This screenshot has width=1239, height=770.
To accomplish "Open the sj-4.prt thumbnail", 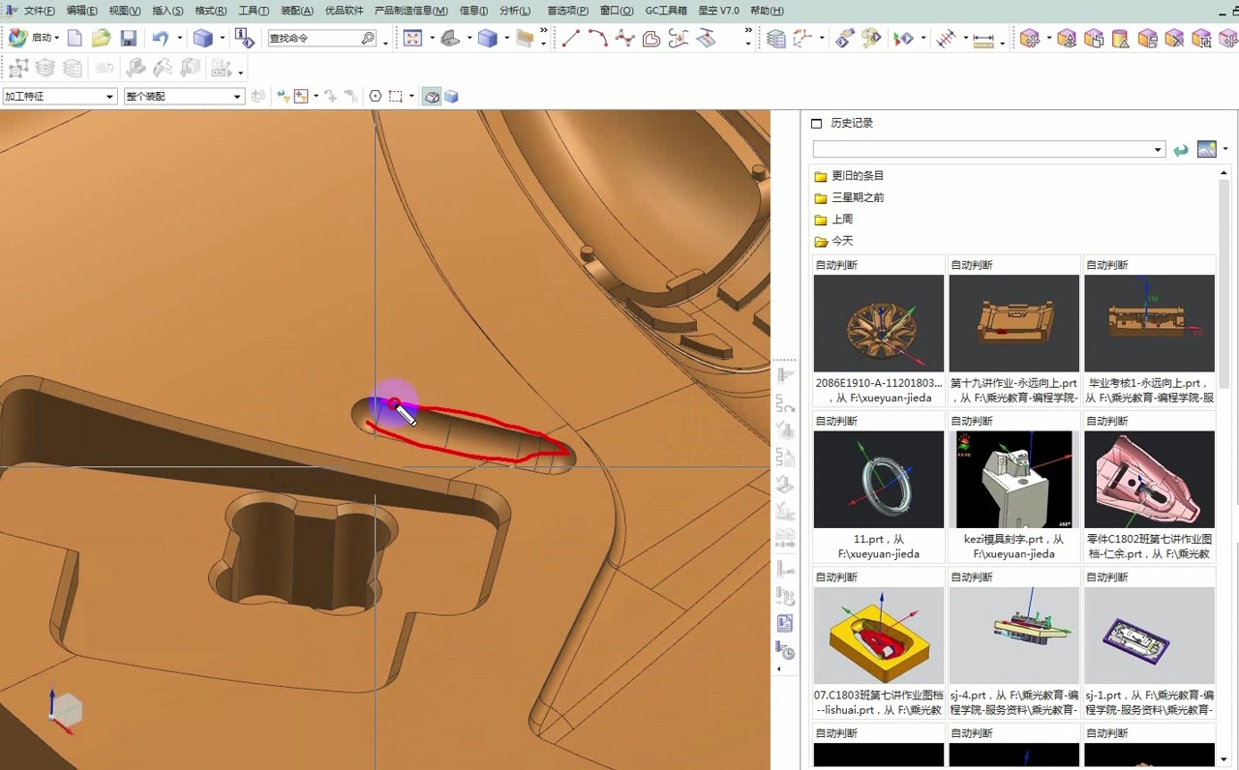I will 1014,636.
